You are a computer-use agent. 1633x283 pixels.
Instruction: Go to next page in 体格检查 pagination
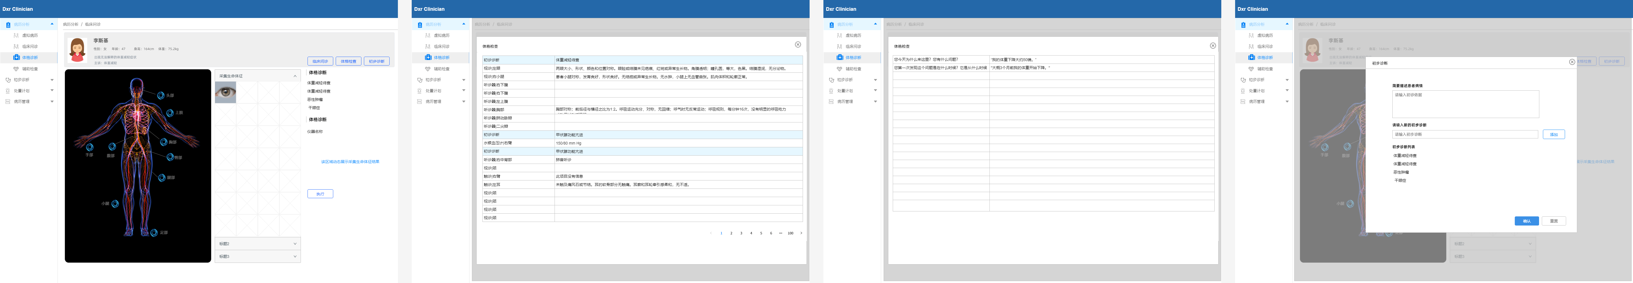[801, 233]
